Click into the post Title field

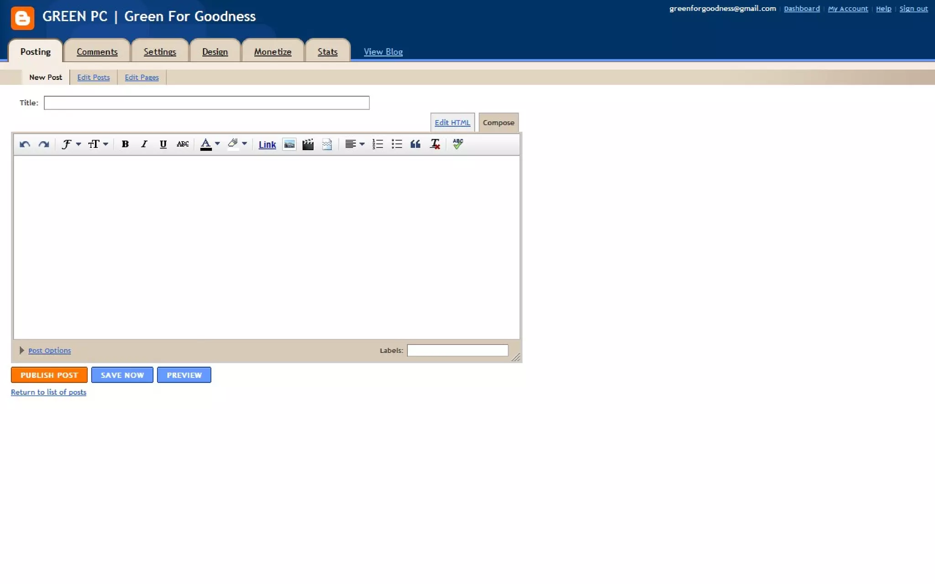click(x=206, y=103)
